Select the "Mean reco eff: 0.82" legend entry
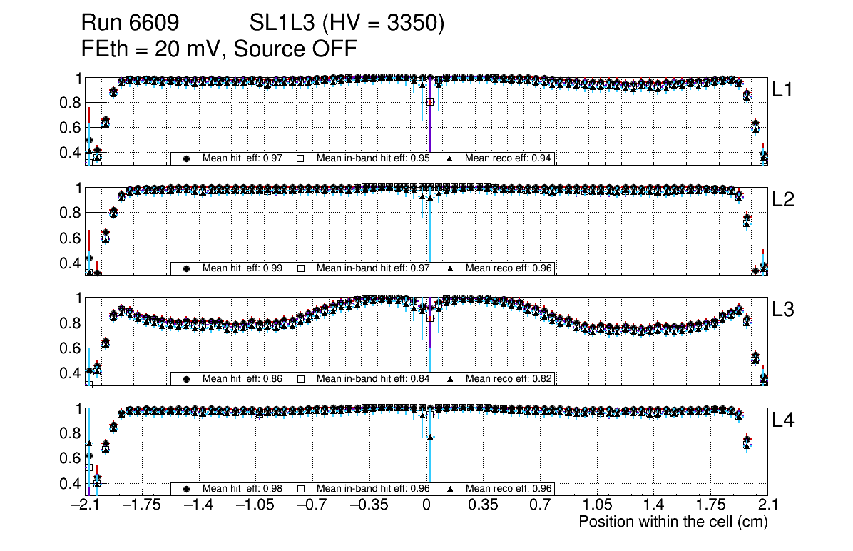This screenshot has height=551, width=853. click(509, 379)
